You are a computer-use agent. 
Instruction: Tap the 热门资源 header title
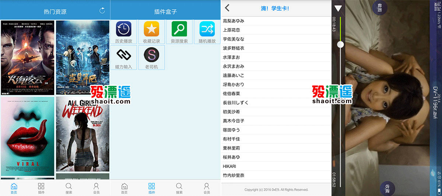[55, 12]
